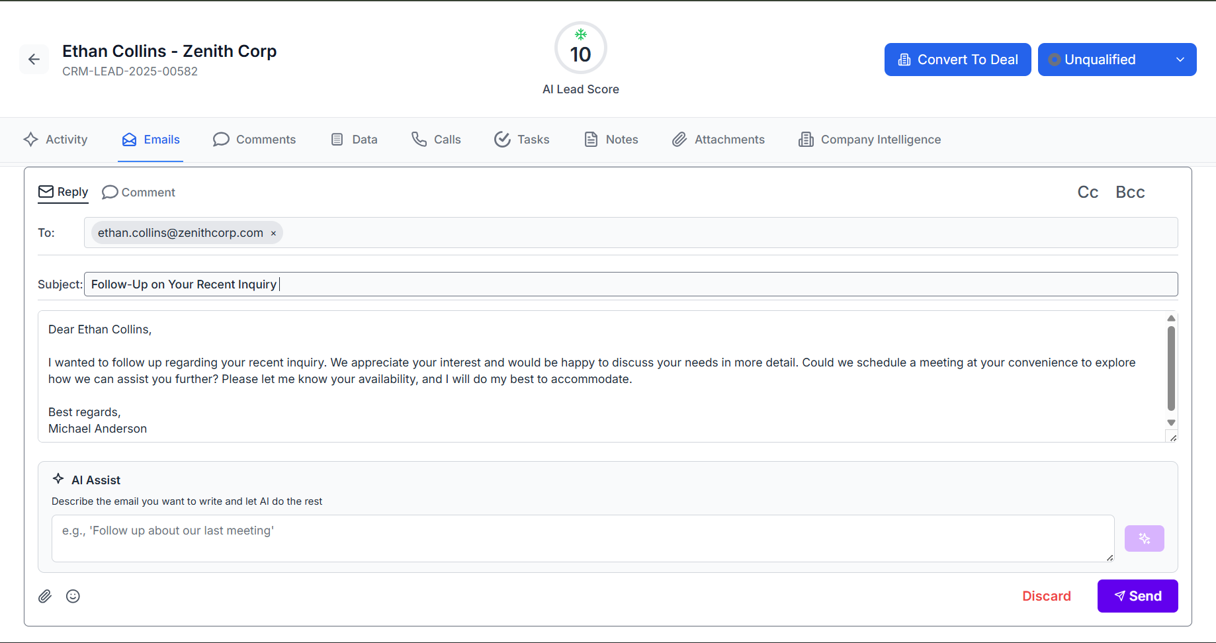Click the AI Assist prompt input field
Viewport: 1216px width, 643px height.
pyautogui.click(x=582, y=538)
